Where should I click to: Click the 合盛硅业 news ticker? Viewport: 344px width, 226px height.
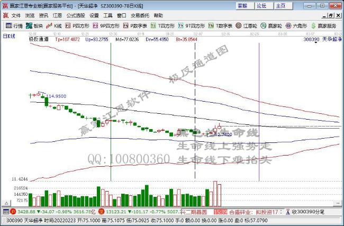254,212
